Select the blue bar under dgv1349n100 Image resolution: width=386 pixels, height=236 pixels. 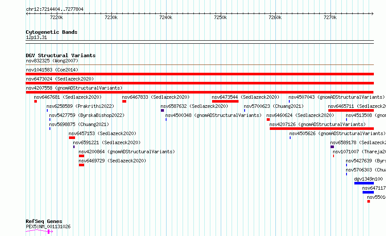click(364, 183)
